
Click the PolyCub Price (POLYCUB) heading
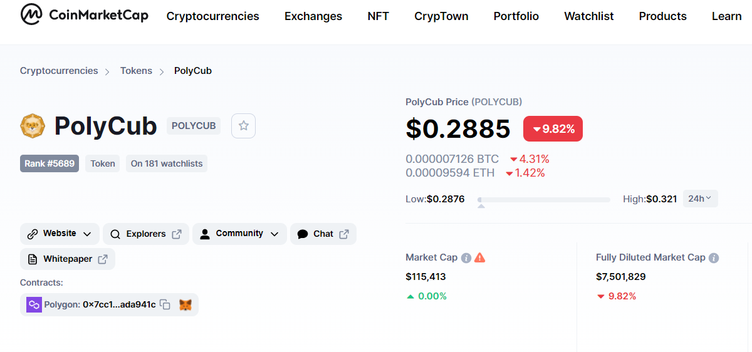coord(464,101)
